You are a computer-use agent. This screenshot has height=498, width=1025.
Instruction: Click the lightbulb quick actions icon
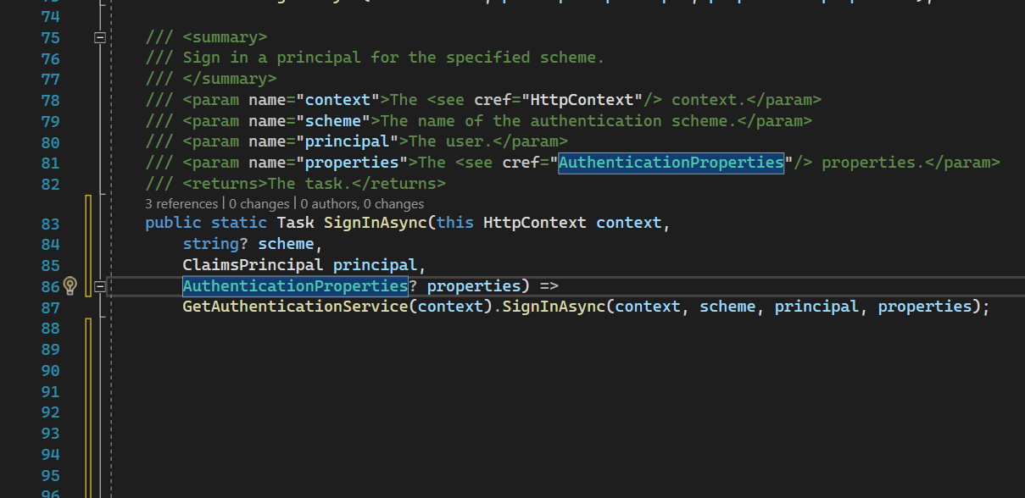click(70, 286)
